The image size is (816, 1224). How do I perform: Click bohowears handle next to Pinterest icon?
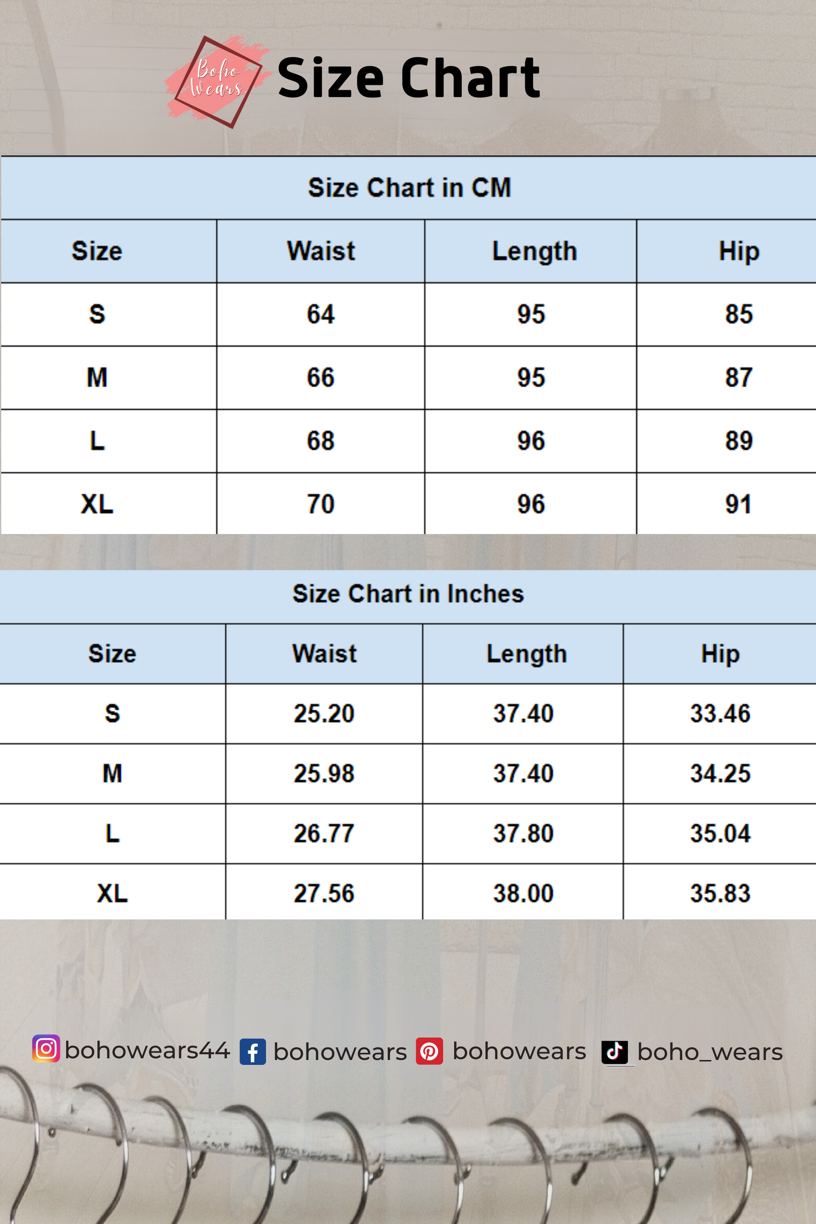point(520,1051)
